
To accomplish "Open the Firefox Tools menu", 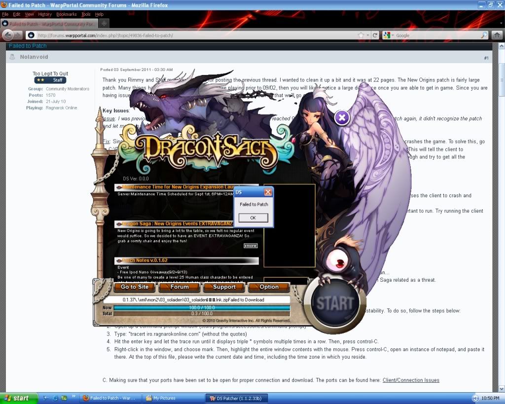I will tap(86, 14).
